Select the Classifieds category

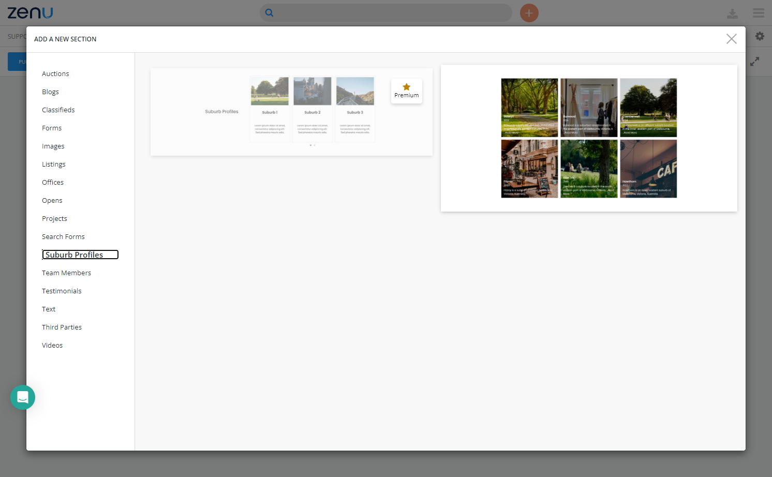[58, 110]
